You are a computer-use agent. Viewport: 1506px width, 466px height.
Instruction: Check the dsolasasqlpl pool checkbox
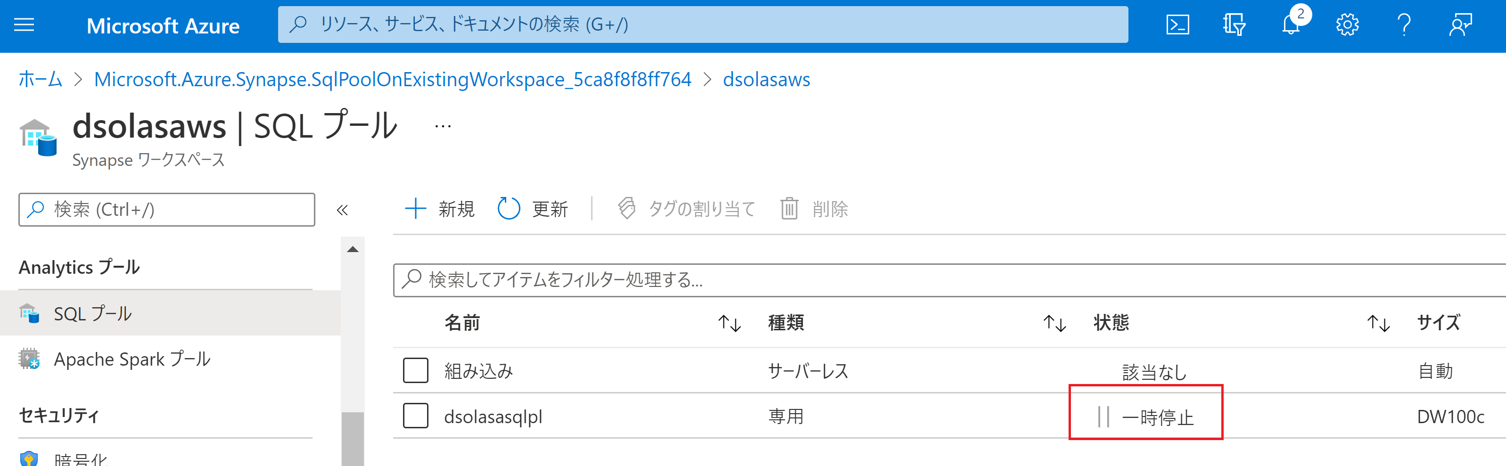pyautogui.click(x=415, y=416)
